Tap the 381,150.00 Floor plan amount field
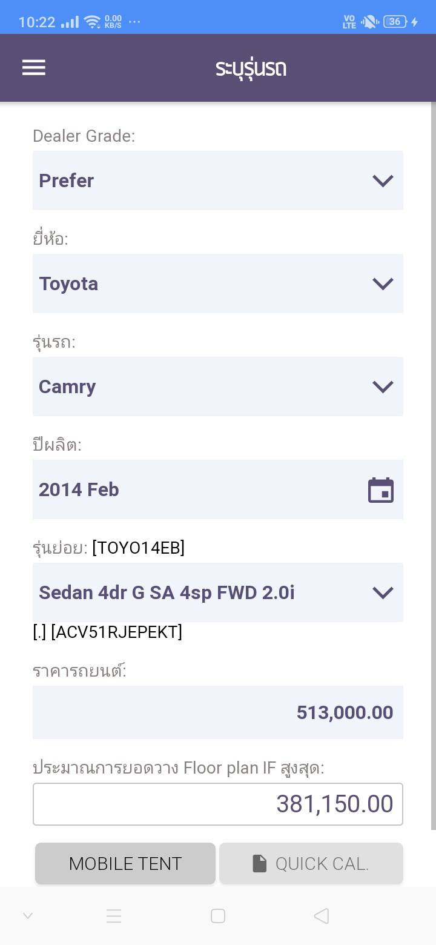Image resolution: width=436 pixels, height=945 pixels. (x=217, y=804)
